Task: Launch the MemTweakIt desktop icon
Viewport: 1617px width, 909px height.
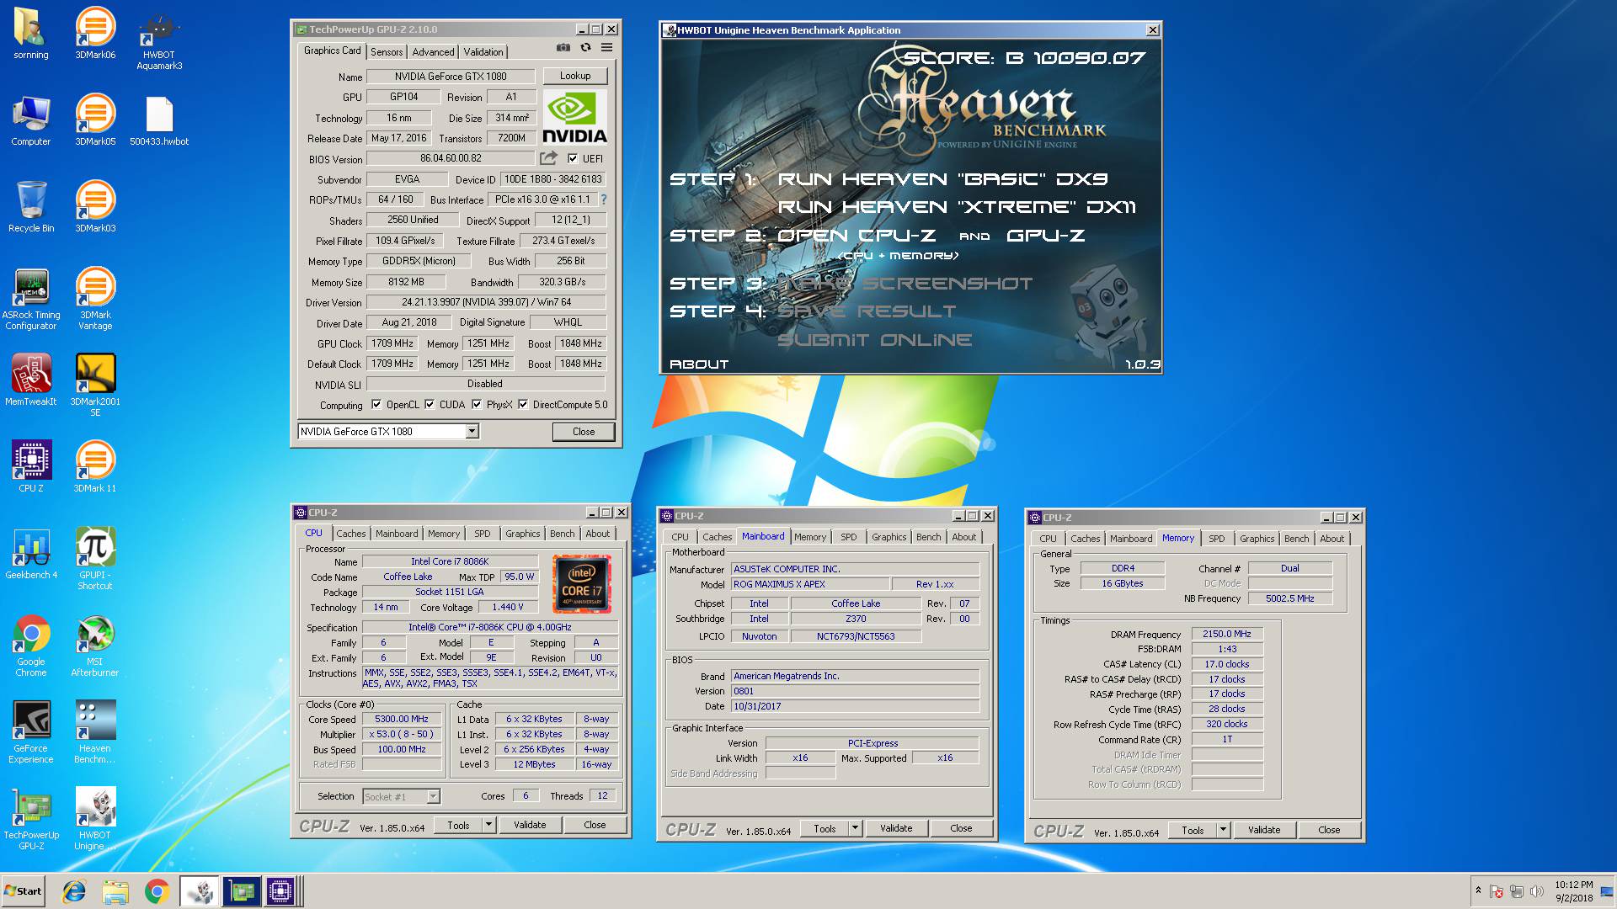Action: [x=31, y=380]
